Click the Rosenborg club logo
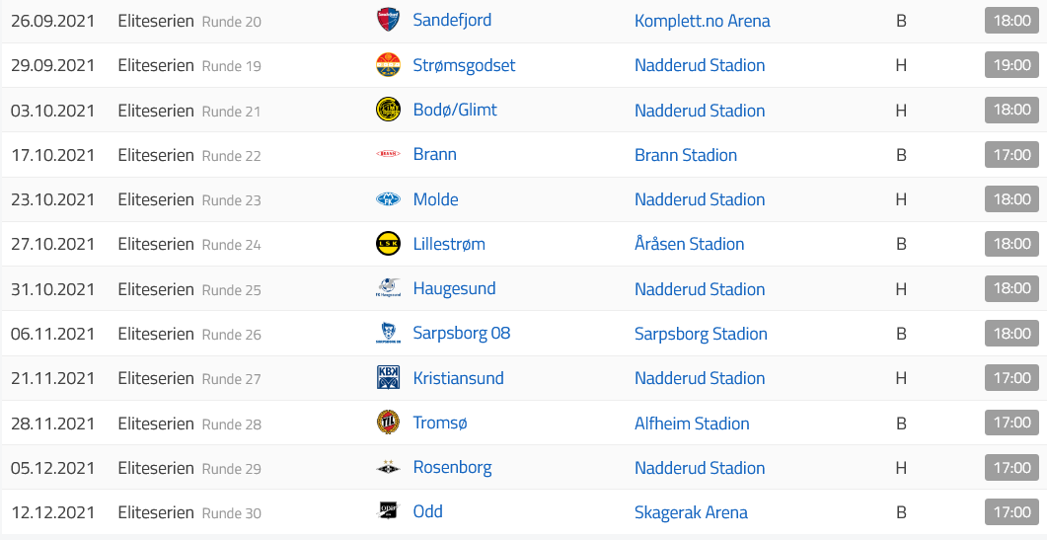The width and height of the screenshot is (1047, 540). click(388, 467)
